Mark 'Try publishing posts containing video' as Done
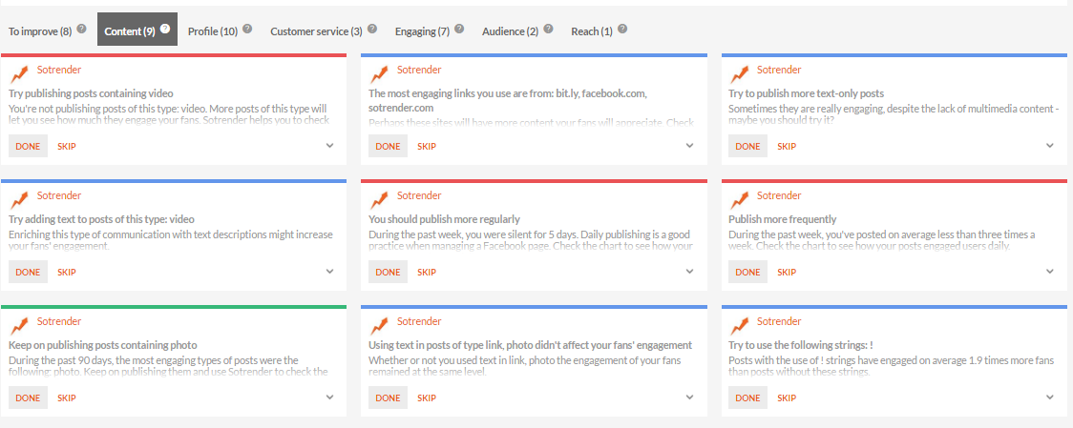The height and width of the screenshot is (428, 1073). point(28,146)
